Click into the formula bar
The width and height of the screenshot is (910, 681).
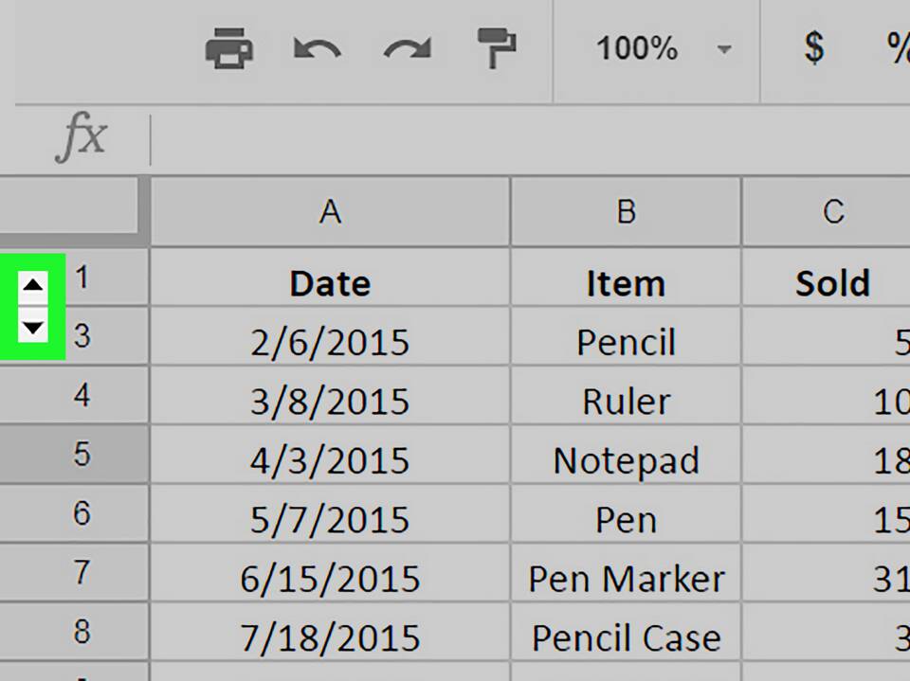click(529, 140)
